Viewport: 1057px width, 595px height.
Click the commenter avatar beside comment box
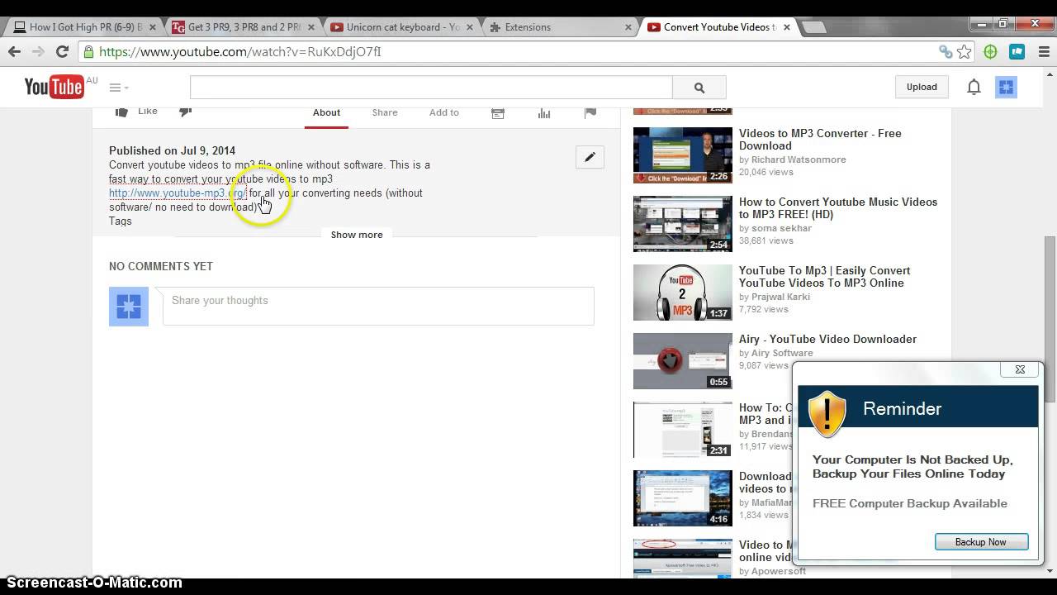click(129, 307)
